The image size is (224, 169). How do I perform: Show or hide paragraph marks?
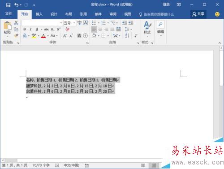click(x=136, y=36)
